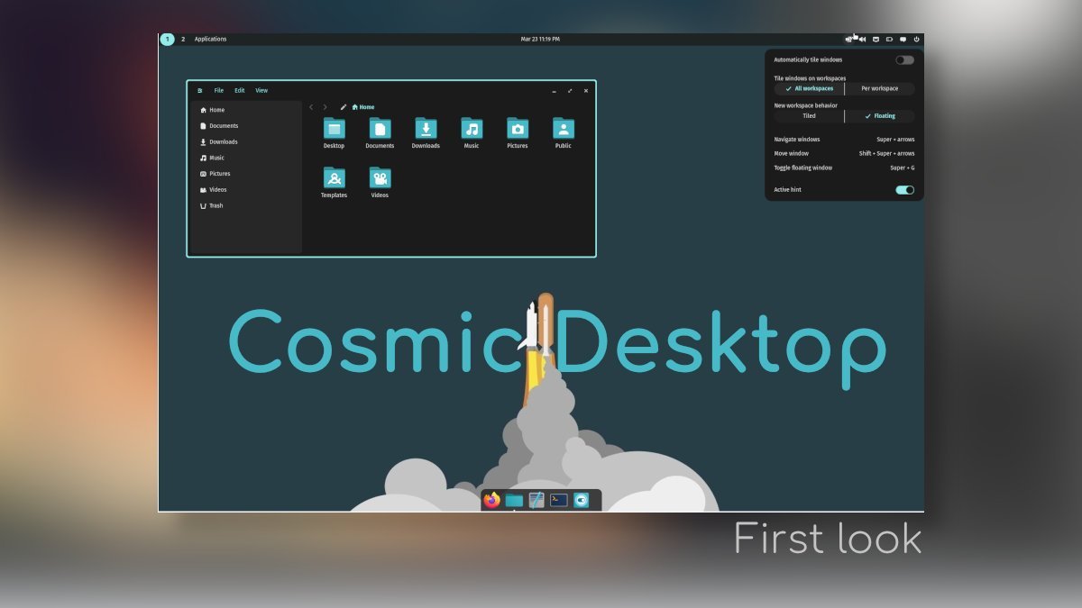
Task: Open the battery indicator in the panel
Action: (889, 39)
